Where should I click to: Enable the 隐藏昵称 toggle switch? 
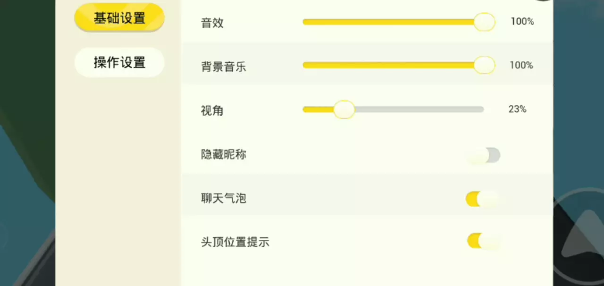484,155
